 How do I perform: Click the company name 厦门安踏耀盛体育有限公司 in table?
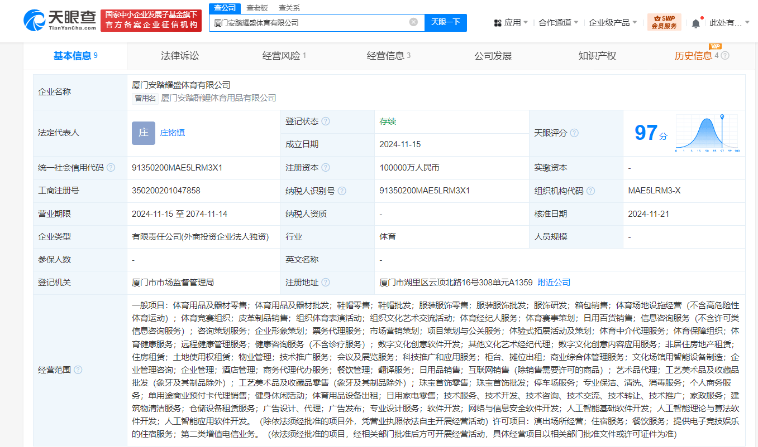coord(181,85)
